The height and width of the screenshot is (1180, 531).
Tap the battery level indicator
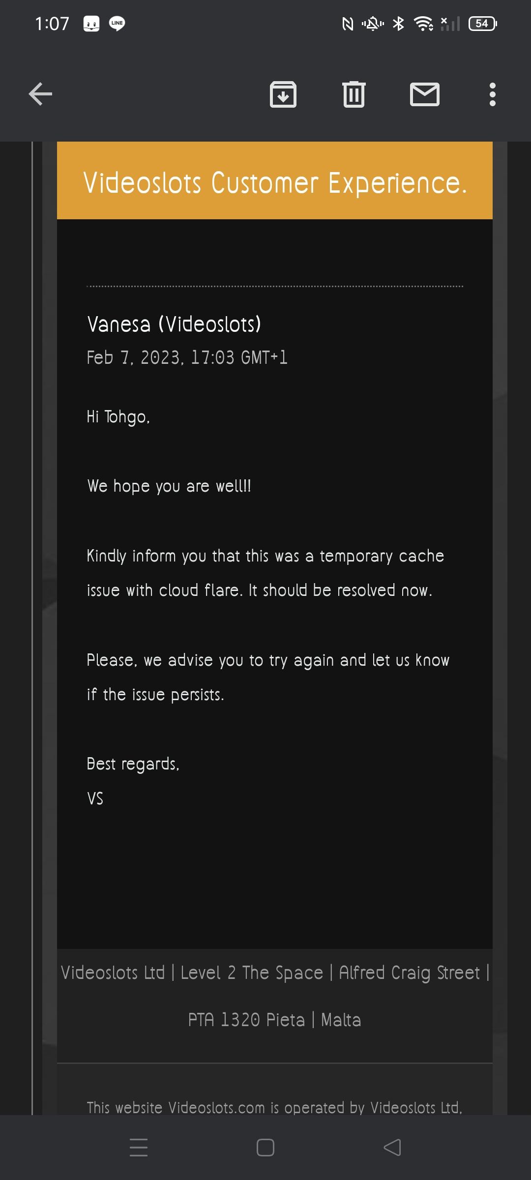[x=483, y=23]
